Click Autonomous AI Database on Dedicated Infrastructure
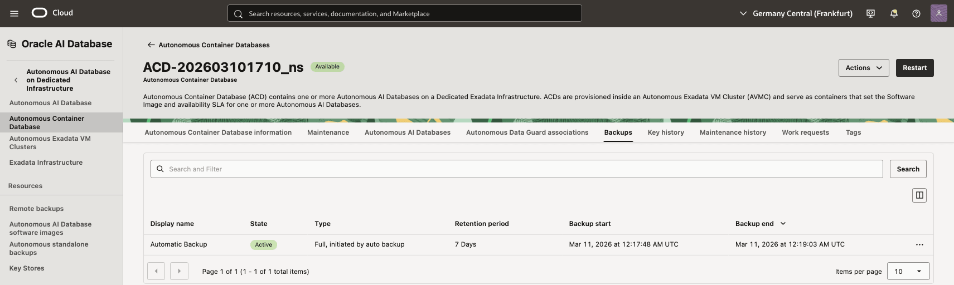The height and width of the screenshot is (285, 954). 68,80
